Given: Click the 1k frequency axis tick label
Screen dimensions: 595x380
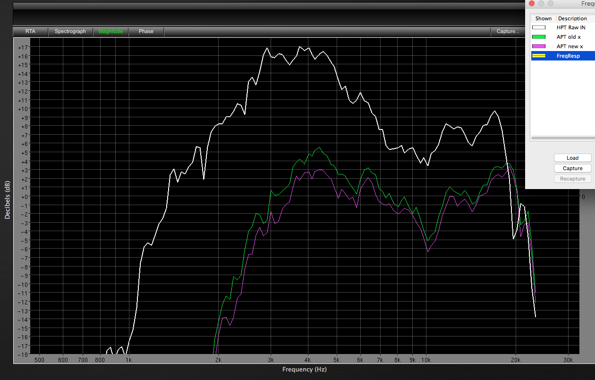Looking at the screenshot, I should 128,360.
